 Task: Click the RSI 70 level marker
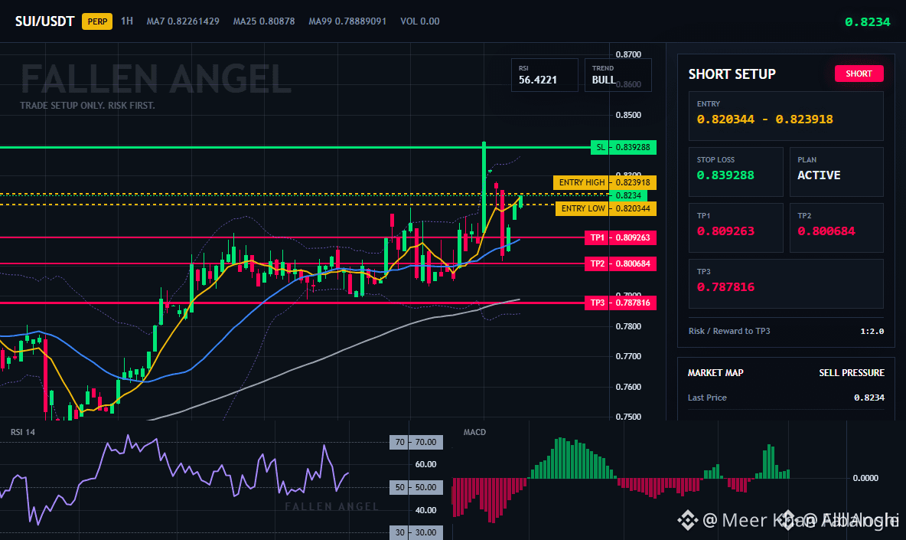tap(416, 442)
